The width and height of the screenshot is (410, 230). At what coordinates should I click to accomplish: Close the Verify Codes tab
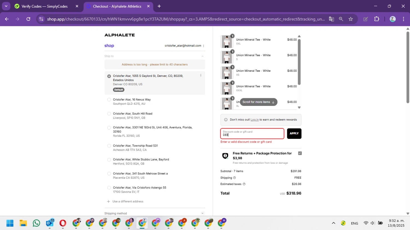[77, 6]
